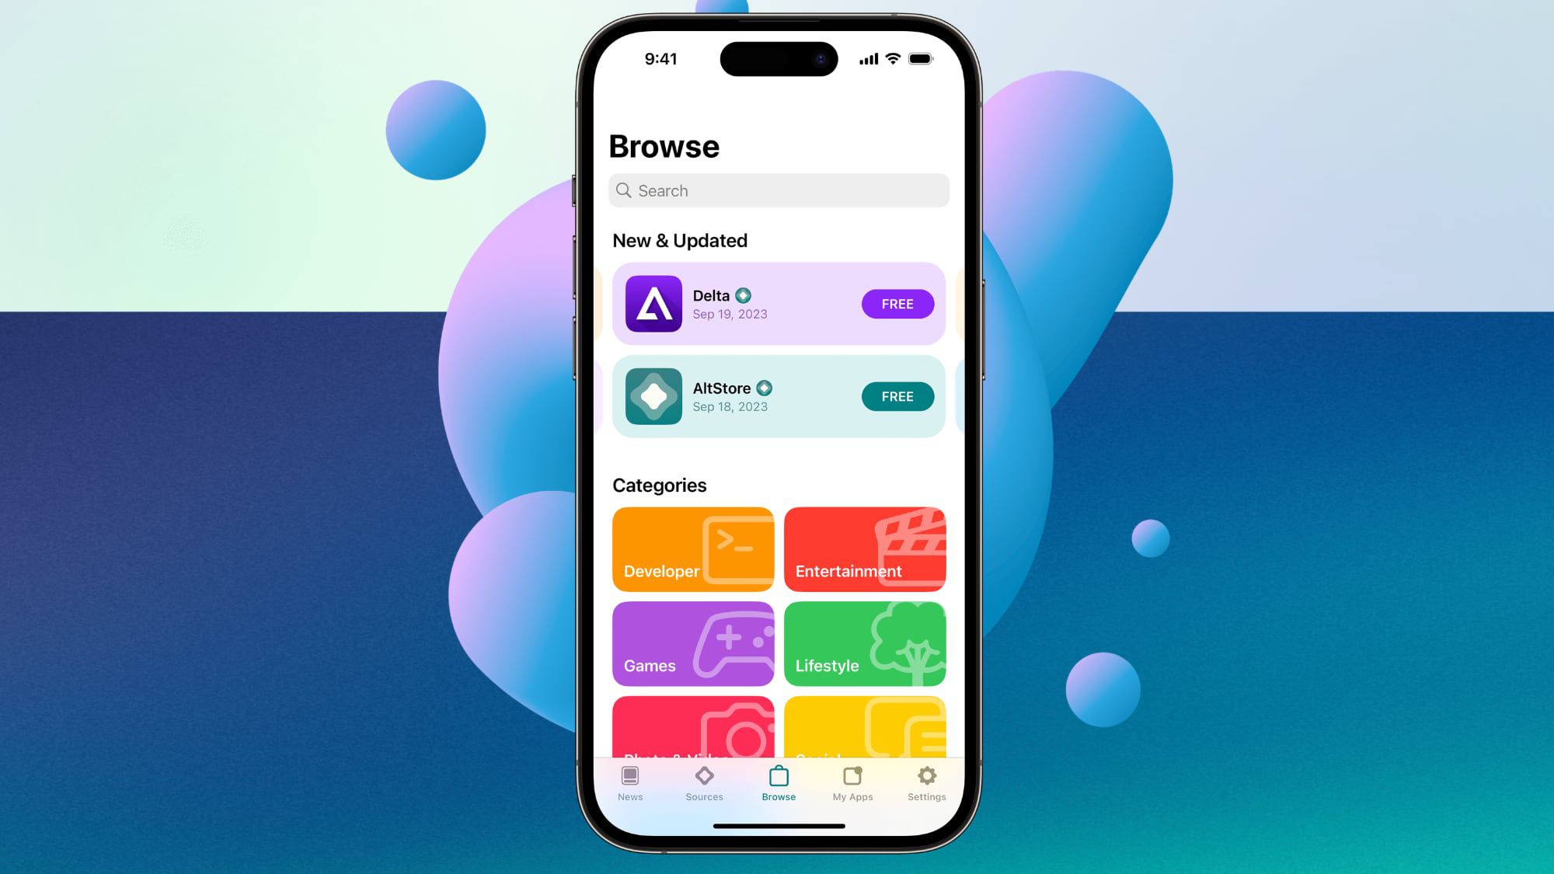1554x874 pixels.
Task: Tap partially visible yellow category tile
Action: pyautogui.click(x=865, y=726)
